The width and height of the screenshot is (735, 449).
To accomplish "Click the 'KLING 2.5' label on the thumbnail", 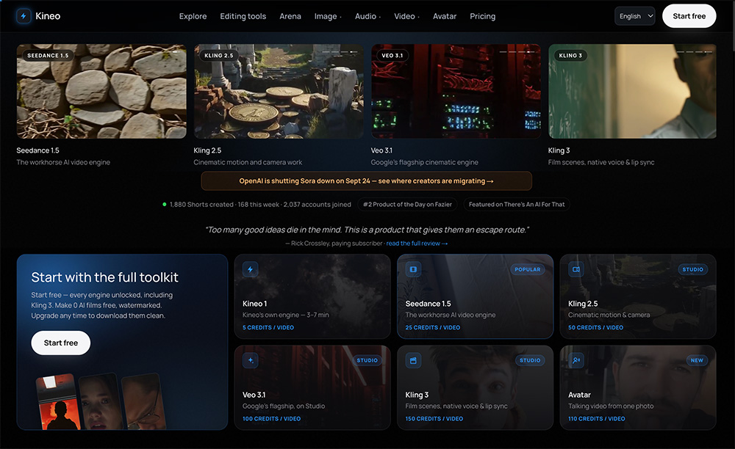I will 219,56.
